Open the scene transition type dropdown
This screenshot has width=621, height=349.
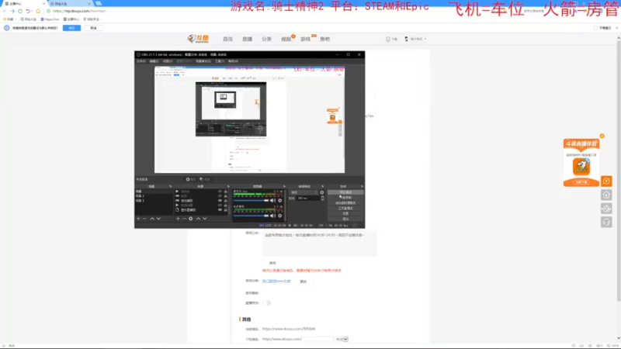[304, 192]
